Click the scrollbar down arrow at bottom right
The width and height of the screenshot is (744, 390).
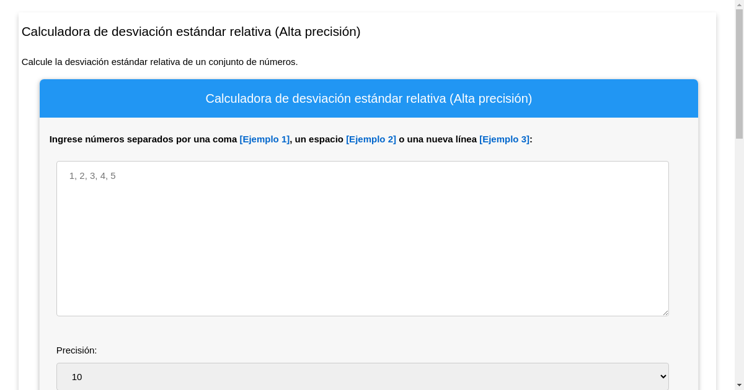pos(740,385)
